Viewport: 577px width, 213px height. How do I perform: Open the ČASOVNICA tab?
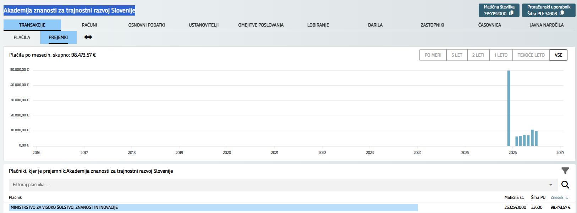[489, 25]
